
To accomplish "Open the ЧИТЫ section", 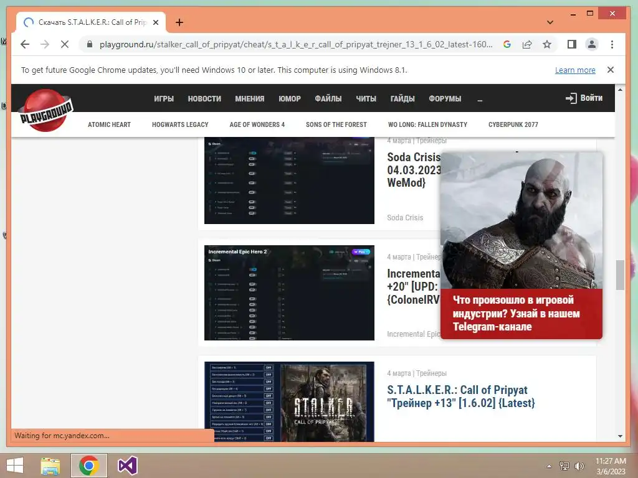I will 366,99.
